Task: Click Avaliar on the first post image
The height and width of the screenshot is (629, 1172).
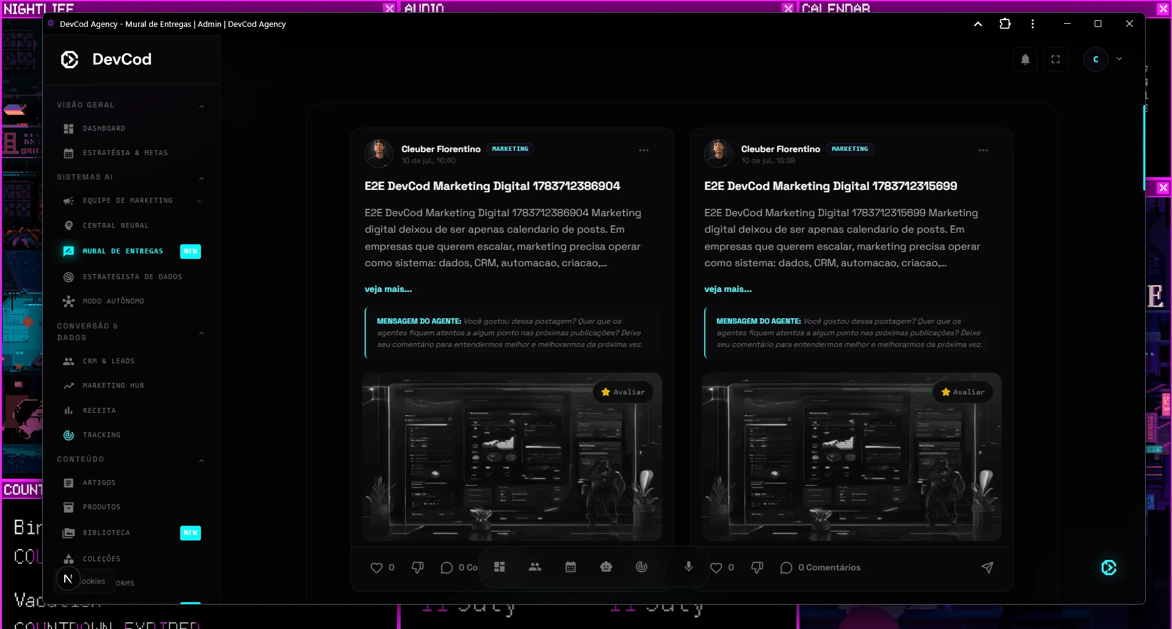Action: (x=623, y=392)
